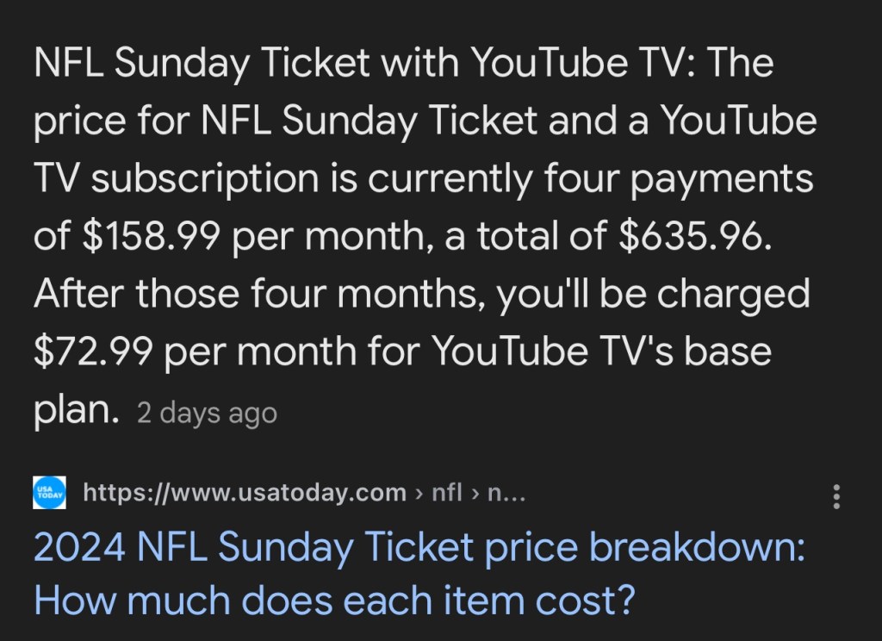Open the three-dot result options menu
The height and width of the screenshot is (641, 882).
(x=835, y=495)
